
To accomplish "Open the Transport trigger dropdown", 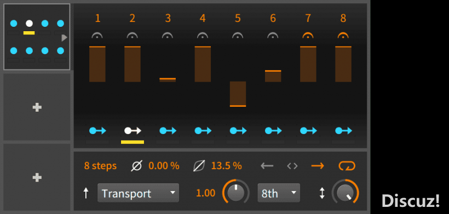I will pyautogui.click(x=138, y=193).
